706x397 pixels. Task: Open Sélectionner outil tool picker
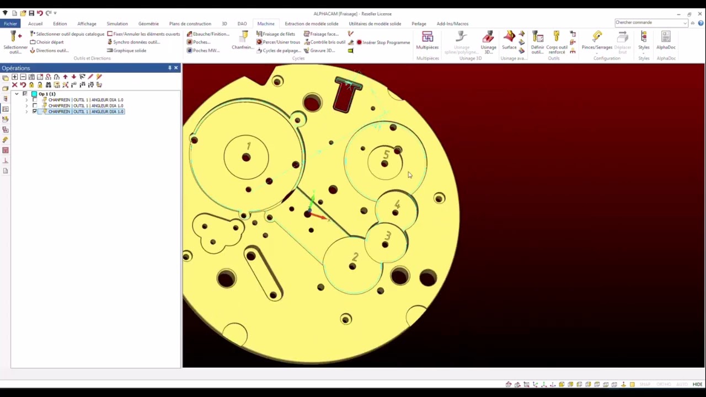click(15, 42)
